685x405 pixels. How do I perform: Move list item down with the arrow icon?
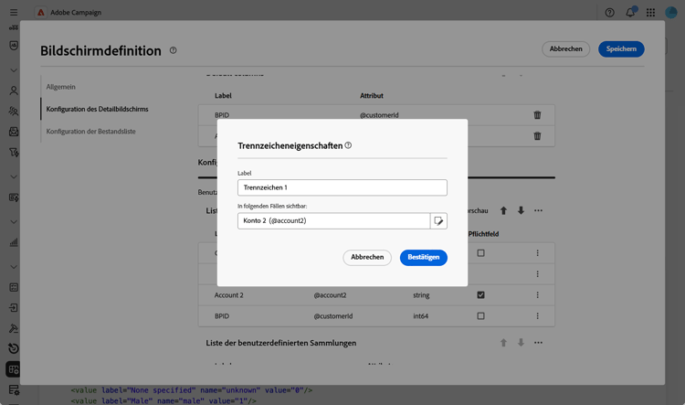click(521, 211)
